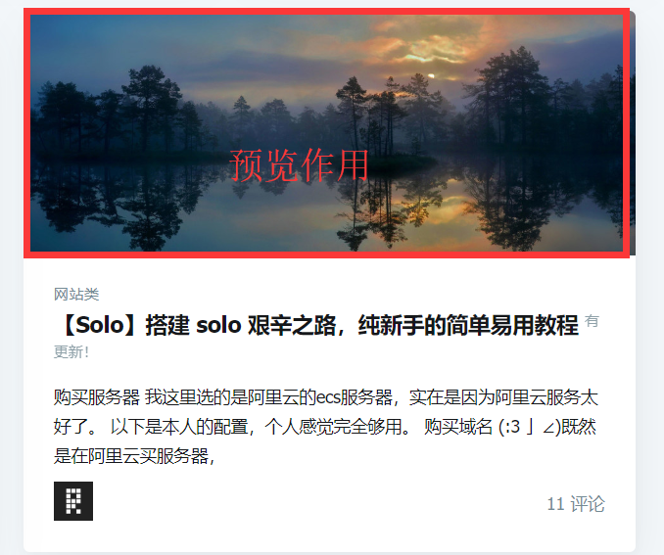The image size is (664, 555).
Task: Click the number 11 beside 评论
Action: tap(555, 504)
